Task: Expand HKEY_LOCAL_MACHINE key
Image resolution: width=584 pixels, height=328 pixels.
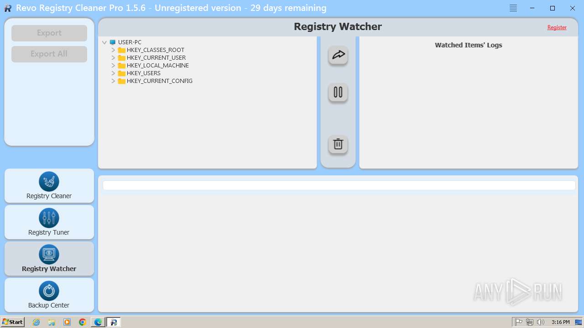Action: [x=113, y=66]
